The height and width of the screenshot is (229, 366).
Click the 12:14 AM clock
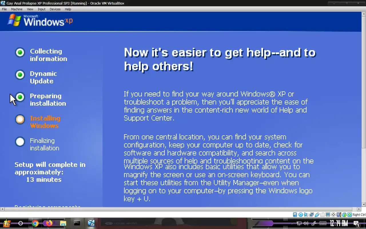coord(339,223)
